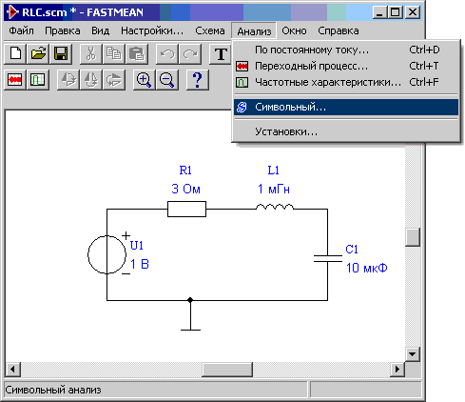Click the frequency response toolbar icon
Image resolution: width=465 pixels, height=402 pixels.
38,80
